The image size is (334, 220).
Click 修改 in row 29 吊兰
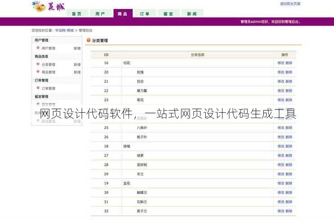[281, 174]
